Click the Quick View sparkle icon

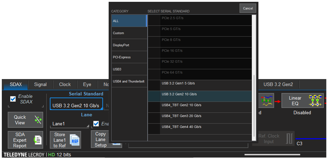pyautogui.click(x=38, y=120)
